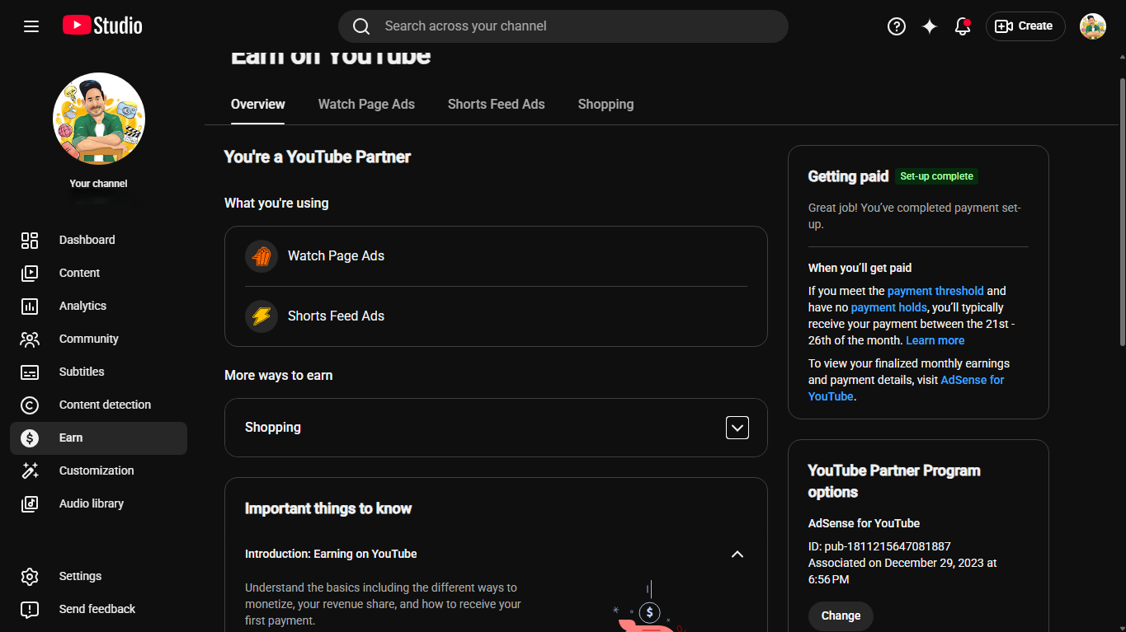Open the Shorts Feed Ads tab
1126x632 pixels.
(496, 105)
